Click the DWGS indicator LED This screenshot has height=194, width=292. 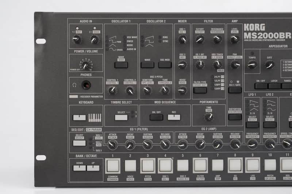[125, 41]
